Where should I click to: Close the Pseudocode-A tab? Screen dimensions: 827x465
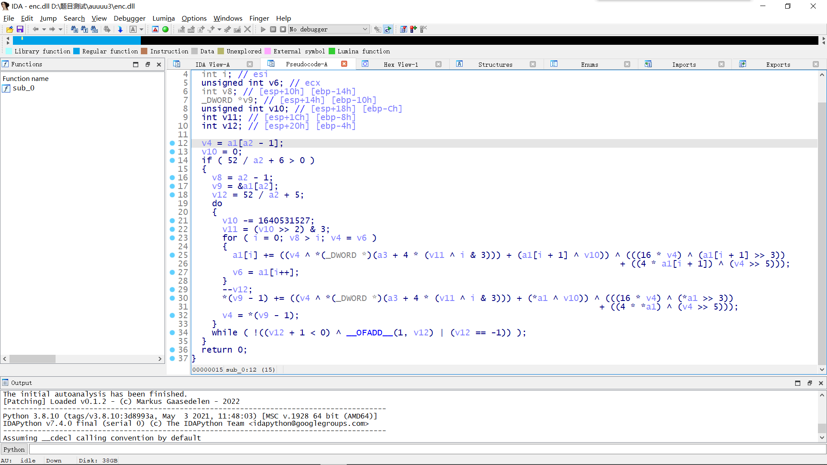tap(344, 64)
